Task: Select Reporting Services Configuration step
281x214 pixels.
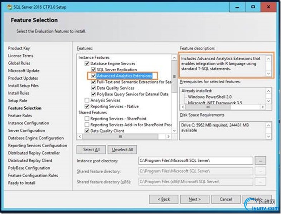Action: 38,146
